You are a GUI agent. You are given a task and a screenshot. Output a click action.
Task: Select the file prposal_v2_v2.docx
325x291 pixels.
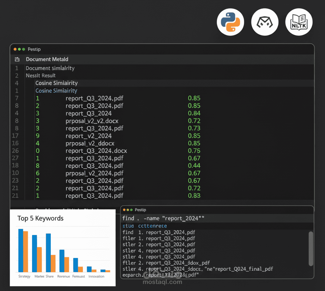(x=92, y=121)
